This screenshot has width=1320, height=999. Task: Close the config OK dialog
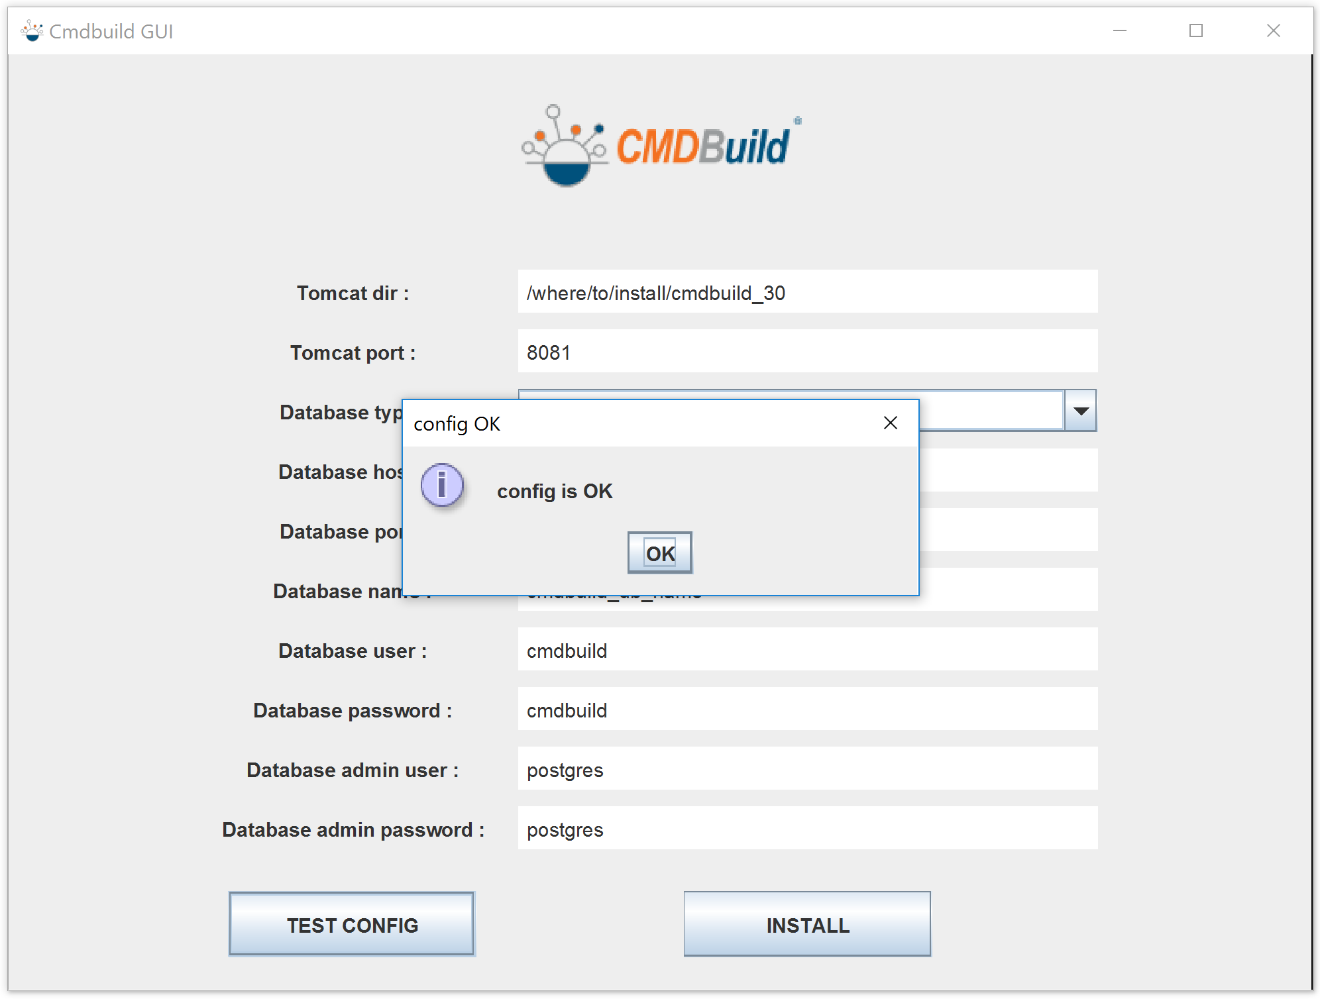coord(890,423)
